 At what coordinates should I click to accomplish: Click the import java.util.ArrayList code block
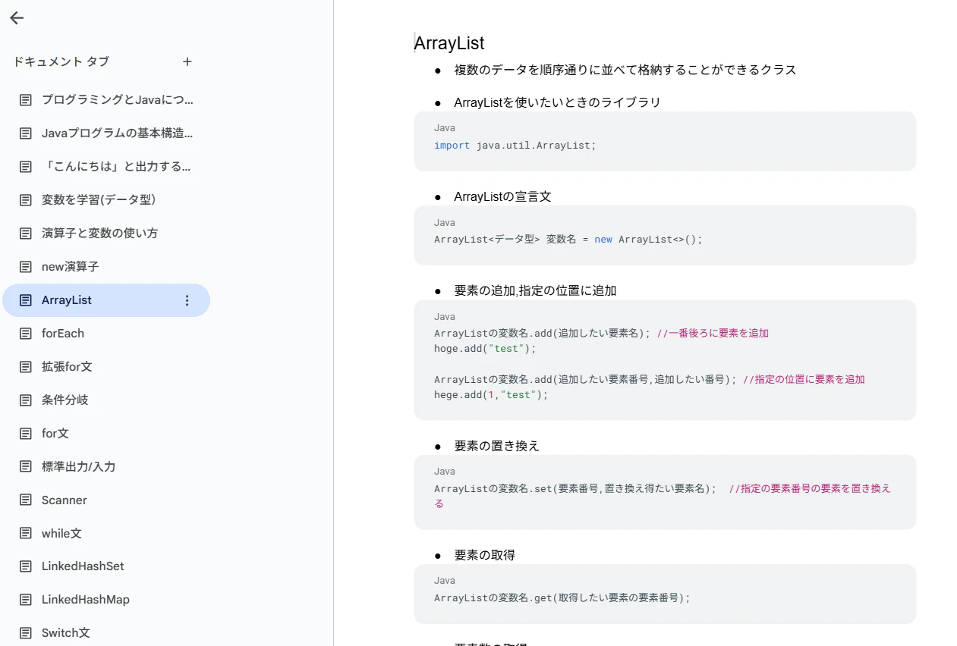coord(665,141)
